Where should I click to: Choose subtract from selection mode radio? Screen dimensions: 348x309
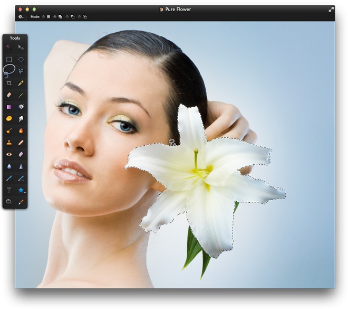67,17
